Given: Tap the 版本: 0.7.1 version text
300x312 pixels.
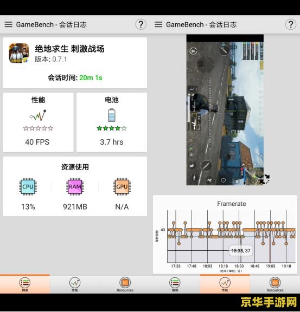Looking at the screenshot, I should 50,59.
